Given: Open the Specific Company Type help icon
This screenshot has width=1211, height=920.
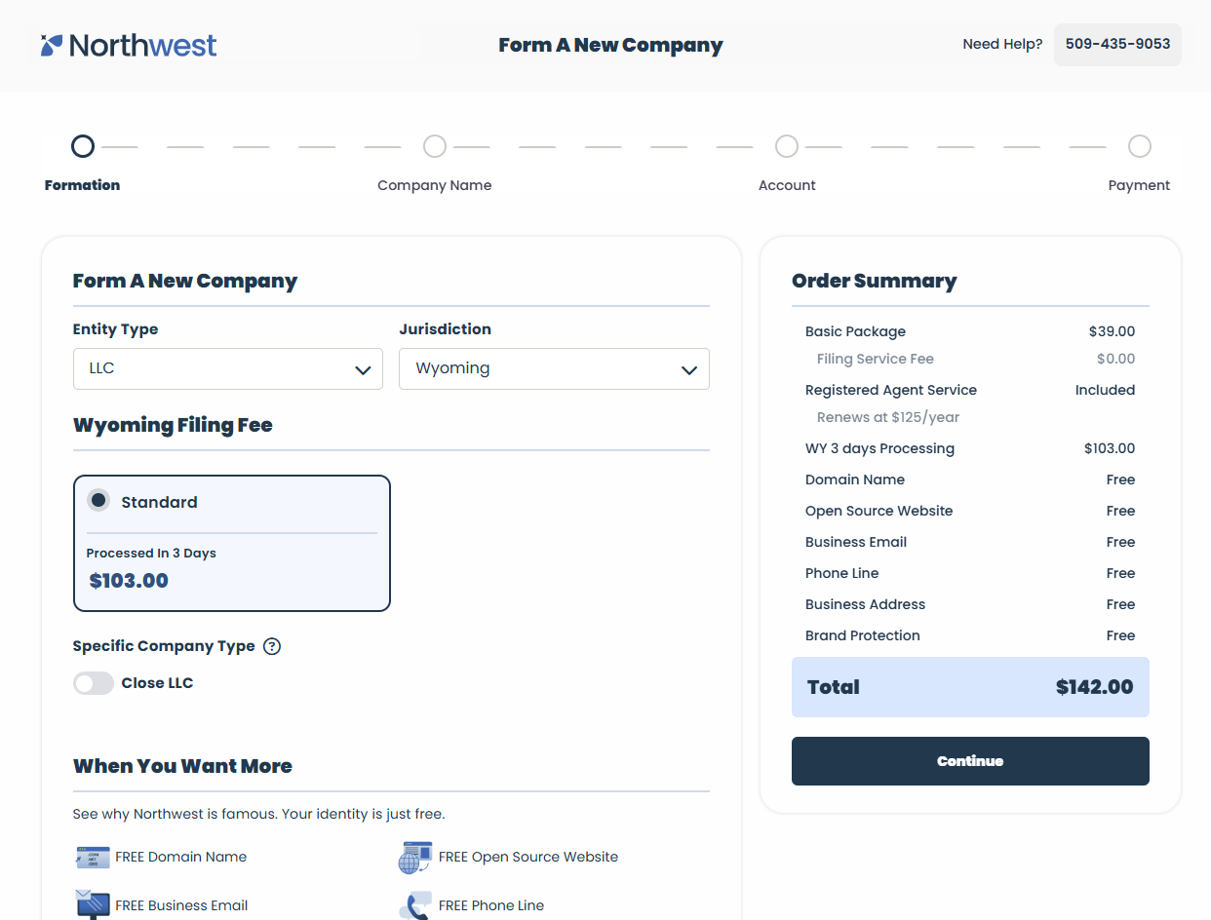Looking at the screenshot, I should (272, 646).
